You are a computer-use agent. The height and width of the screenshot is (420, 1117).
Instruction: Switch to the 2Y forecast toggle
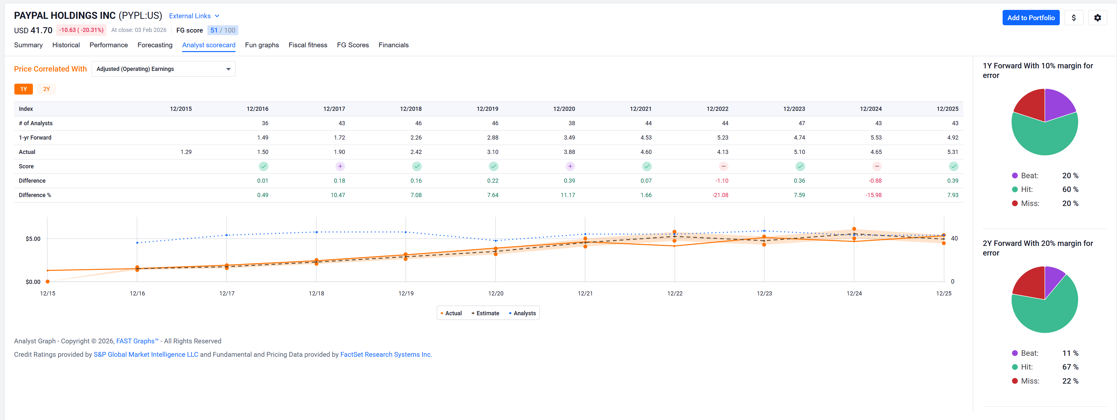tap(46, 89)
